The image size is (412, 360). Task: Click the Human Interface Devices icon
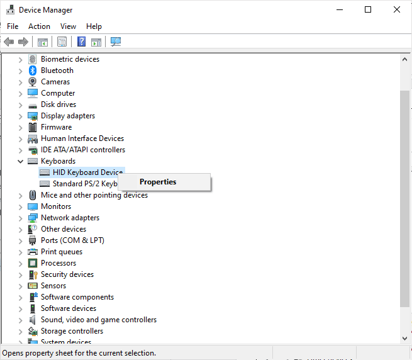[x=33, y=138]
